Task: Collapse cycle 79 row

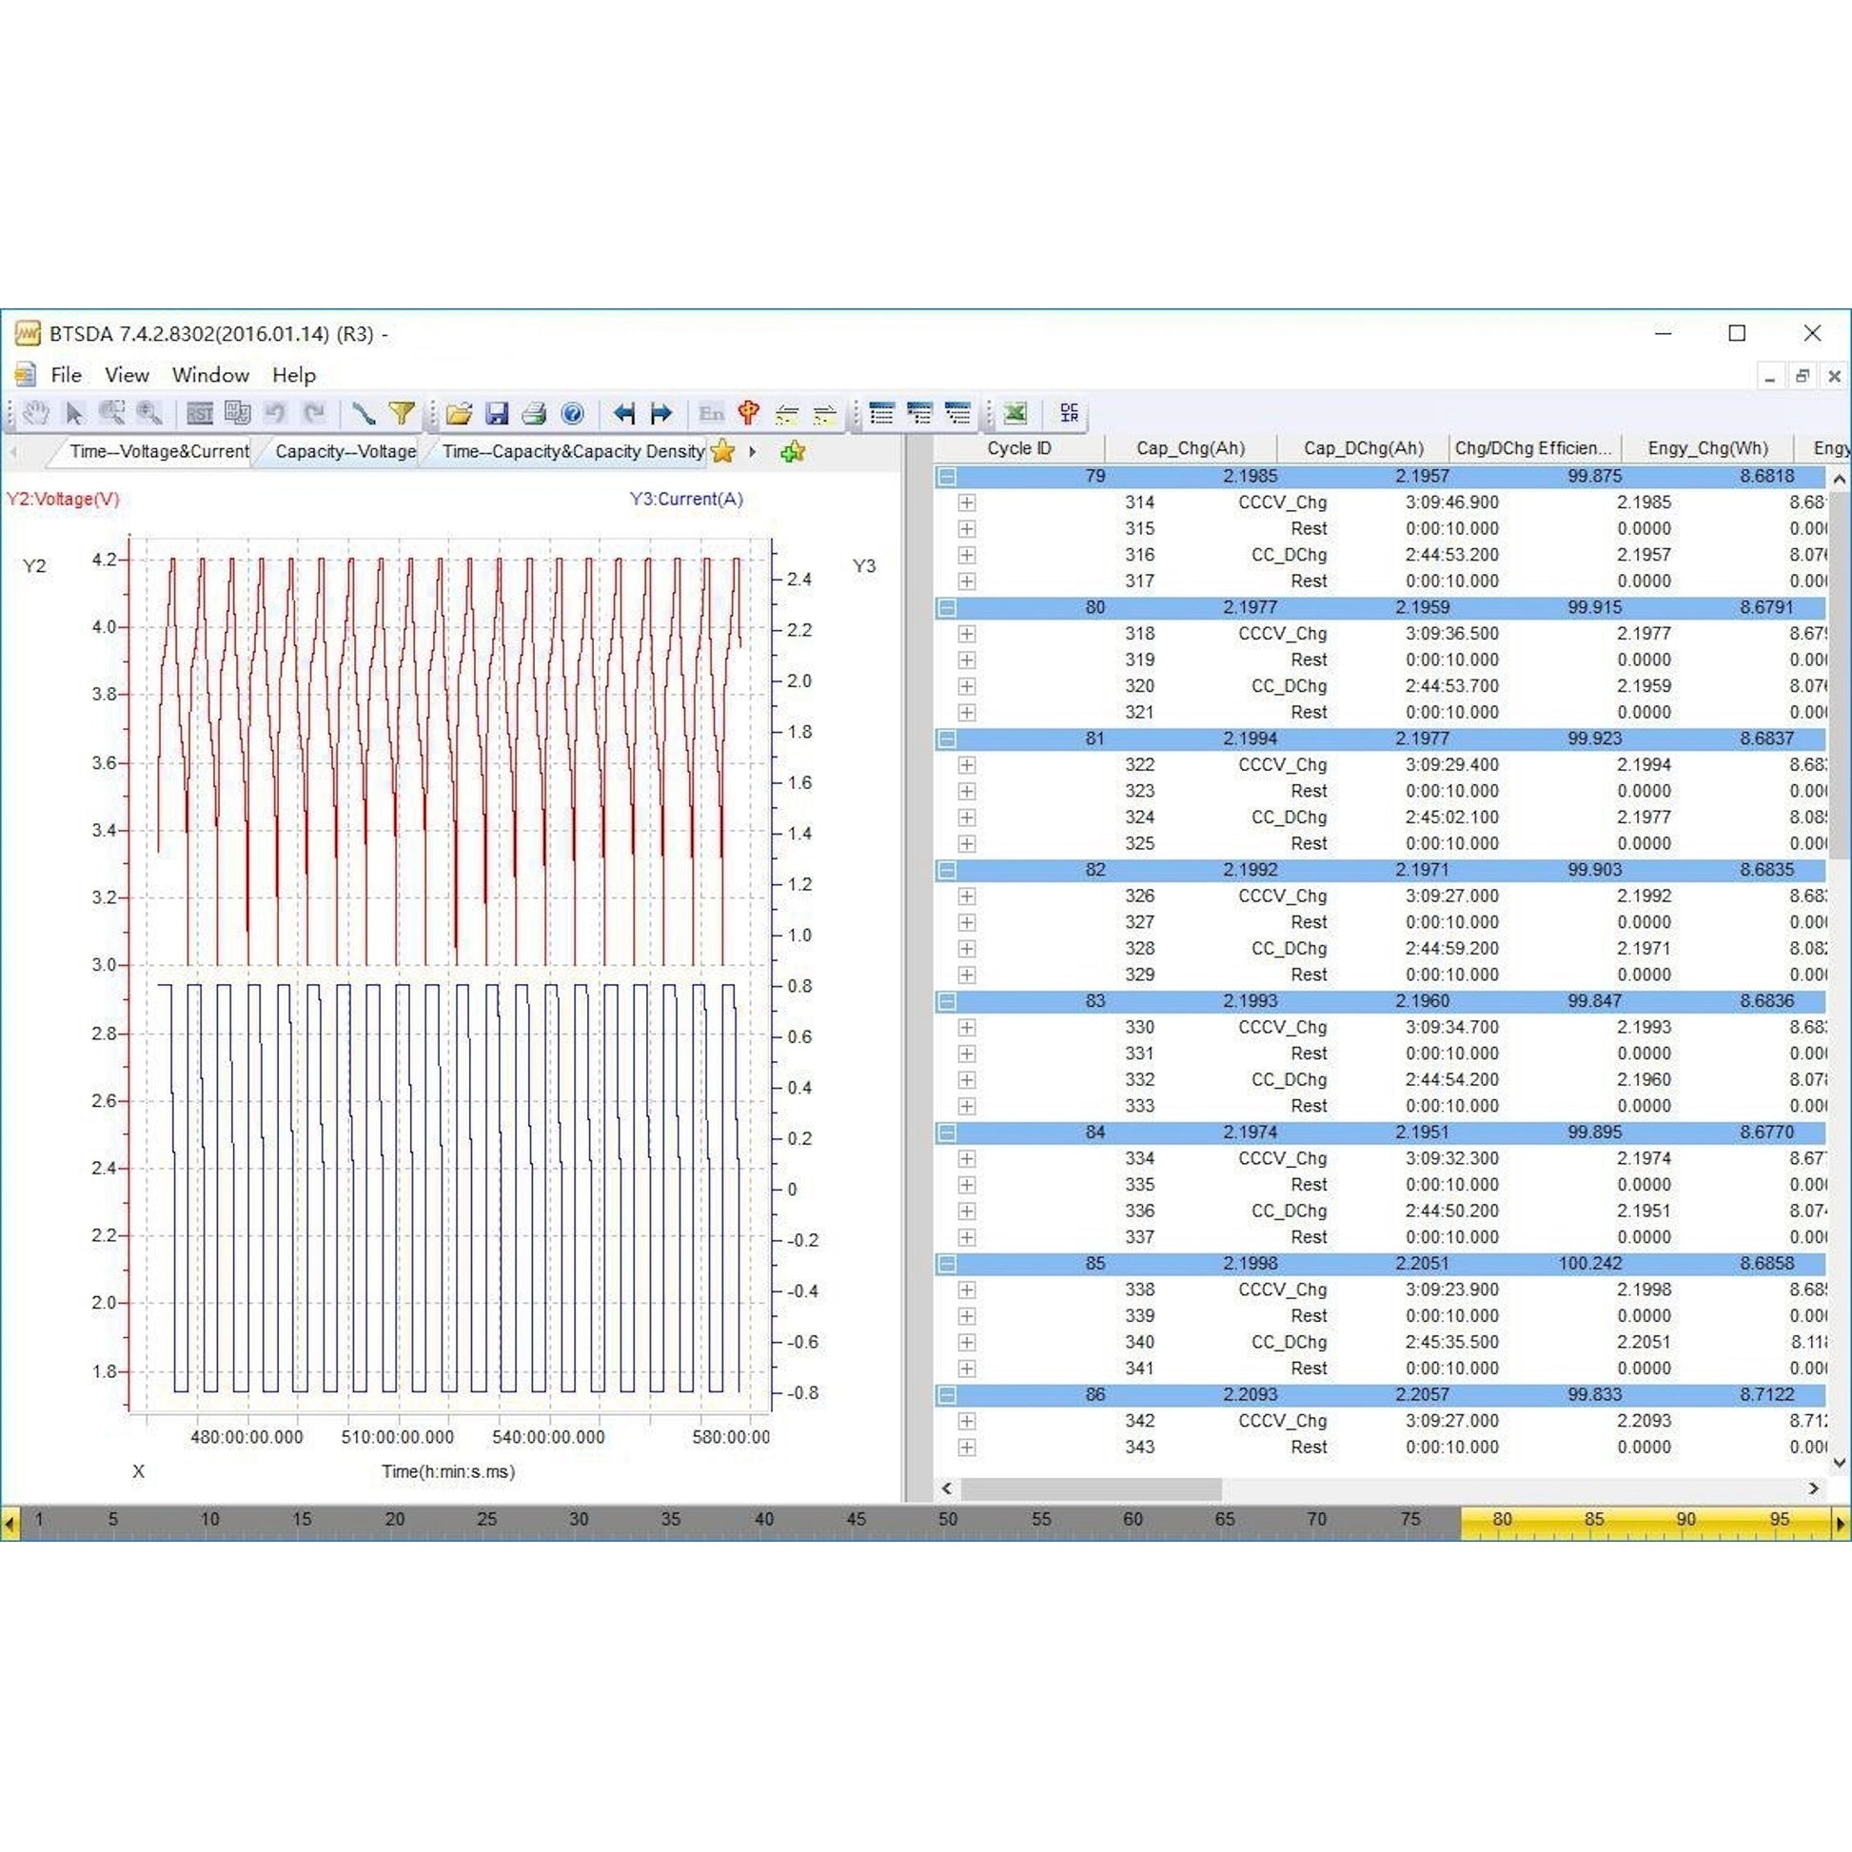Action: [947, 477]
